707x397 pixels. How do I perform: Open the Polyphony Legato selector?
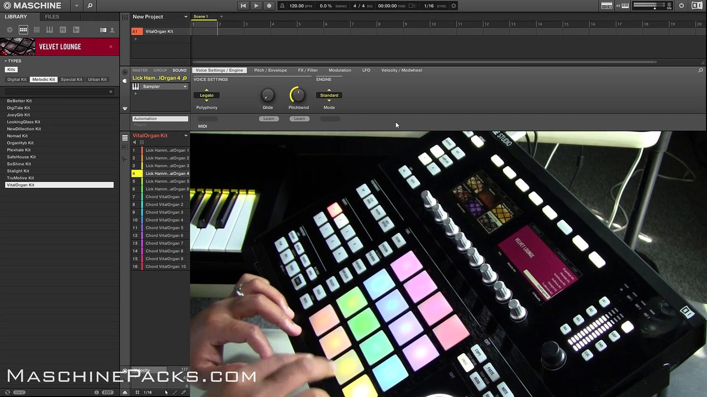(207, 95)
